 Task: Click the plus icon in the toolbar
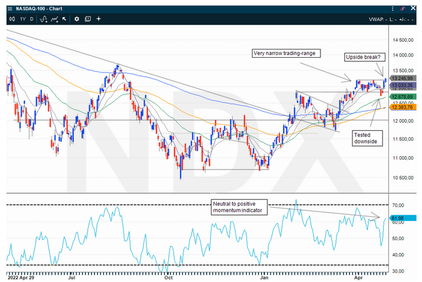[x=99, y=19]
